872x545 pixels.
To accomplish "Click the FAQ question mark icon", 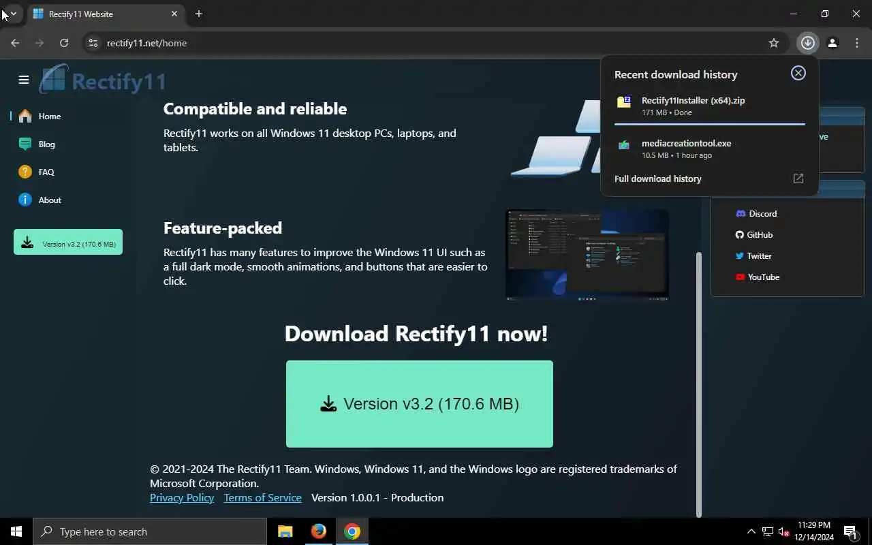I will tap(25, 172).
